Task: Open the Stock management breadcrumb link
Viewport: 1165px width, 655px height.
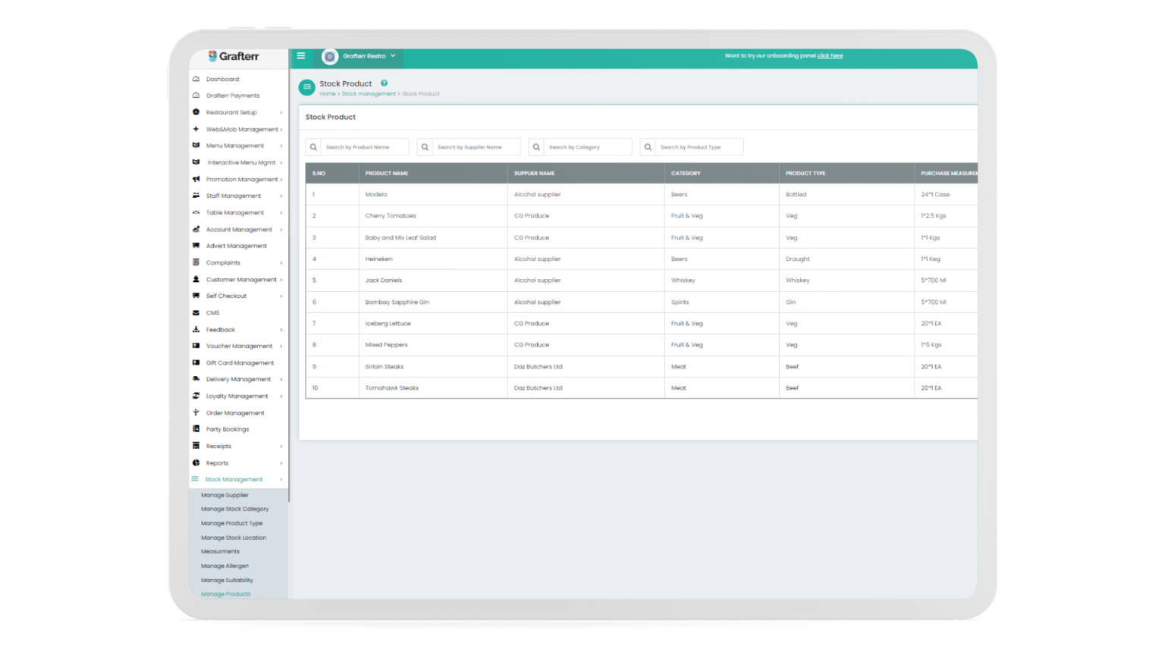Action: [x=369, y=93]
